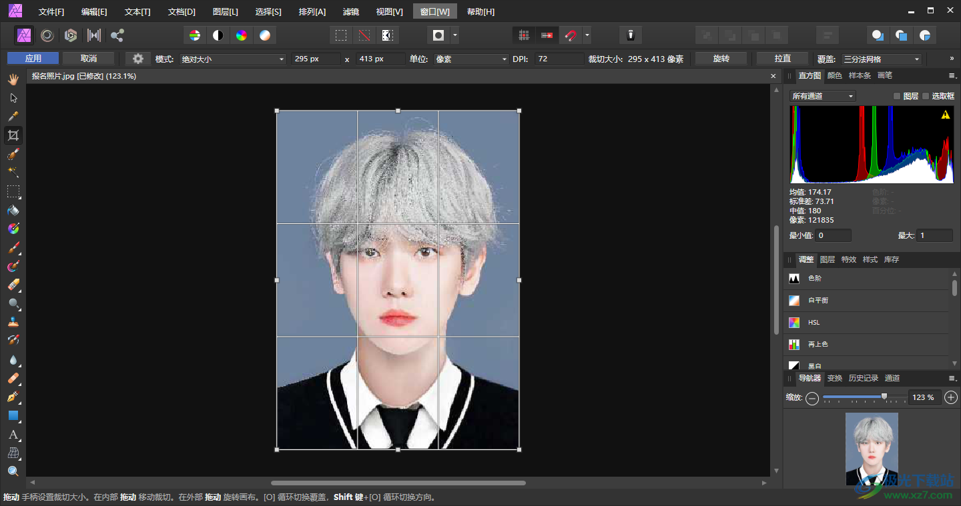Select the Erase Brush tool
Image resolution: width=961 pixels, height=506 pixels.
pos(13,285)
